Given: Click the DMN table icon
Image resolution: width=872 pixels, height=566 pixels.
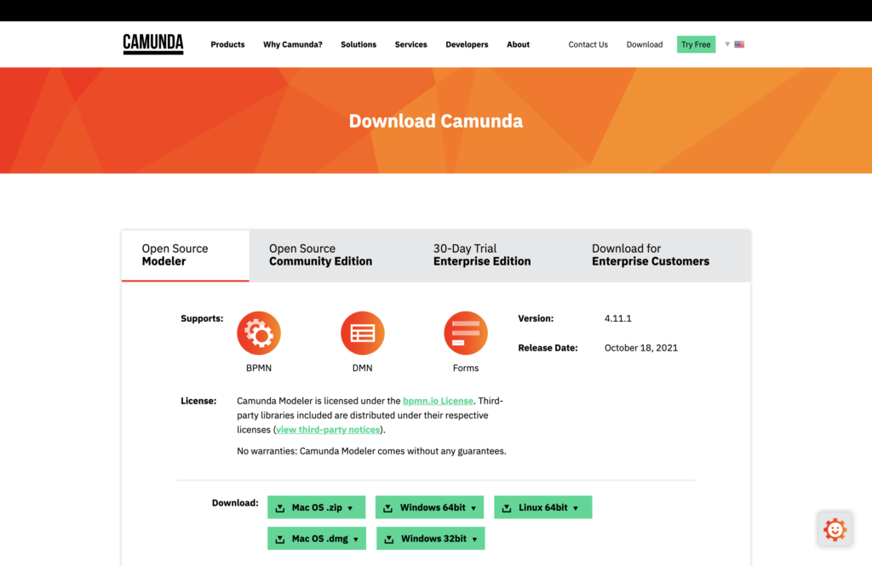Looking at the screenshot, I should coord(362,333).
